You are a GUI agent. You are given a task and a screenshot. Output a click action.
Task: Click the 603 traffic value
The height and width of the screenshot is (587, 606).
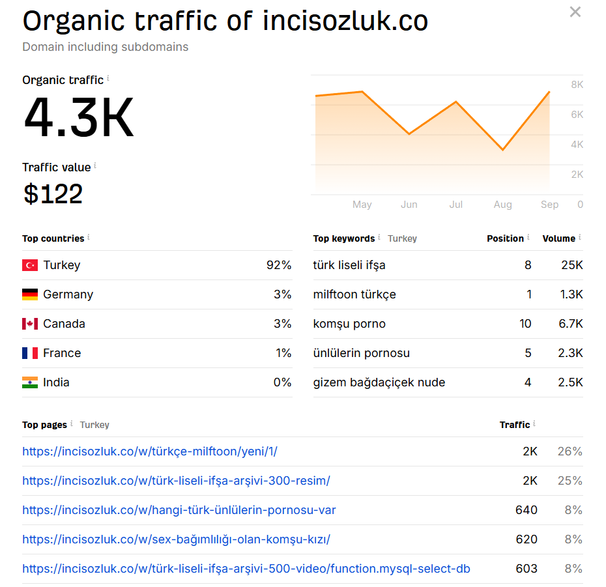527,569
